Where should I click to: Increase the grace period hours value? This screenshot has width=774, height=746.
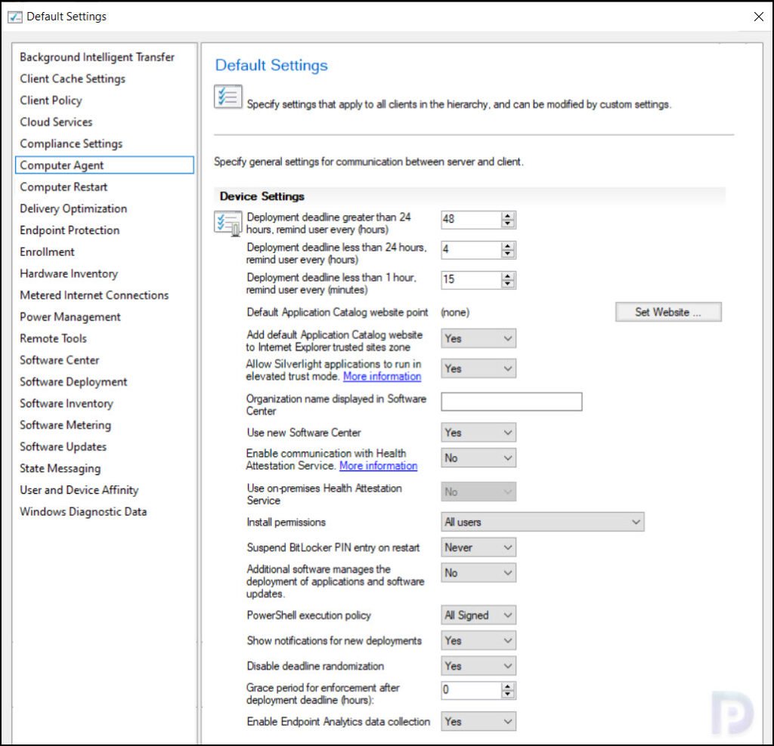[508, 686]
